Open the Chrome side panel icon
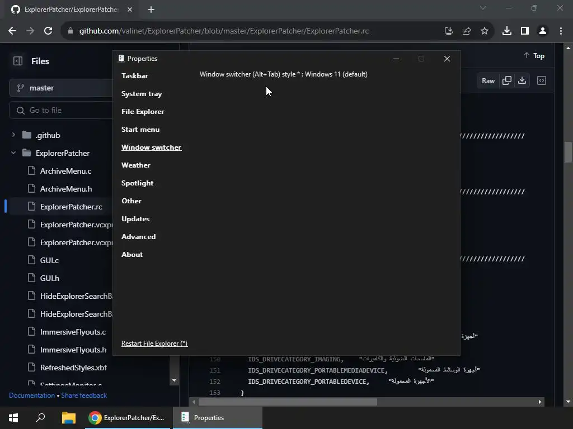Screen dimensions: 573x429 click(x=525, y=31)
